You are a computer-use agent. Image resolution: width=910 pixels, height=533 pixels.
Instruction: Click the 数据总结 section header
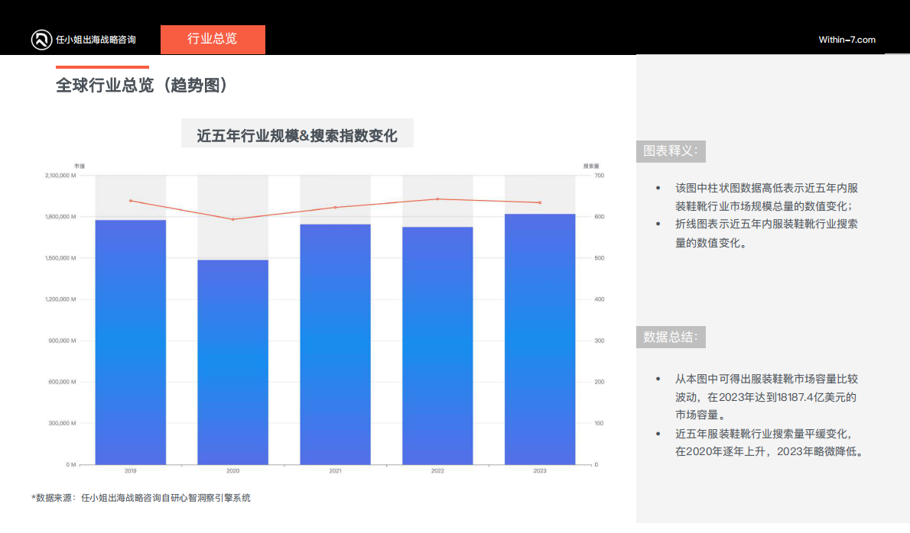tap(669, 337)
